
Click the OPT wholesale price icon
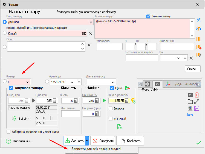tap(120, 127)
